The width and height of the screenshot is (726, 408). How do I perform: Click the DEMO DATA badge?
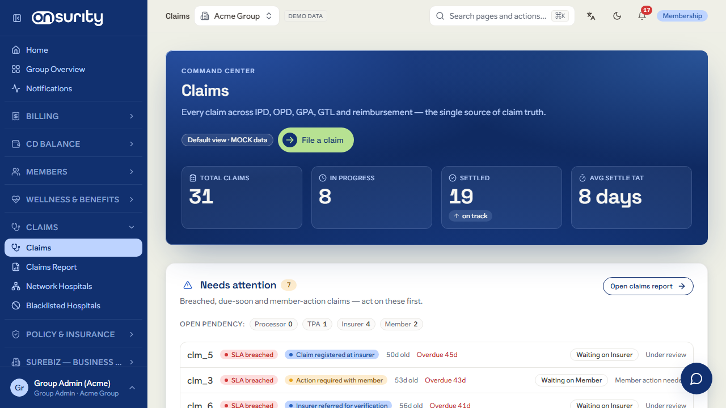pos(306,16)
